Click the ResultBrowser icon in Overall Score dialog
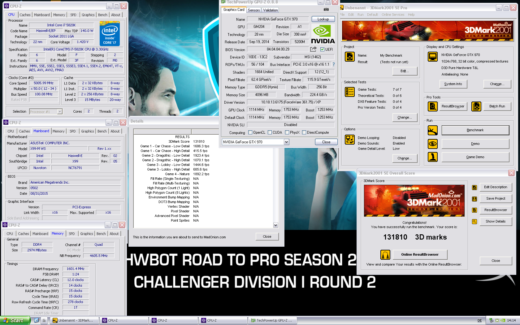 474,210
